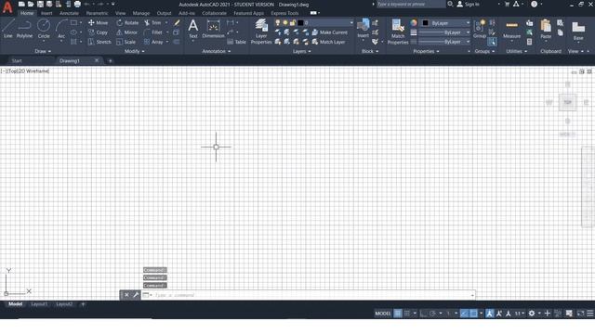This screenshot has width=595, height=334.
Task: Click the Measure tool
Action: [511, 30]
